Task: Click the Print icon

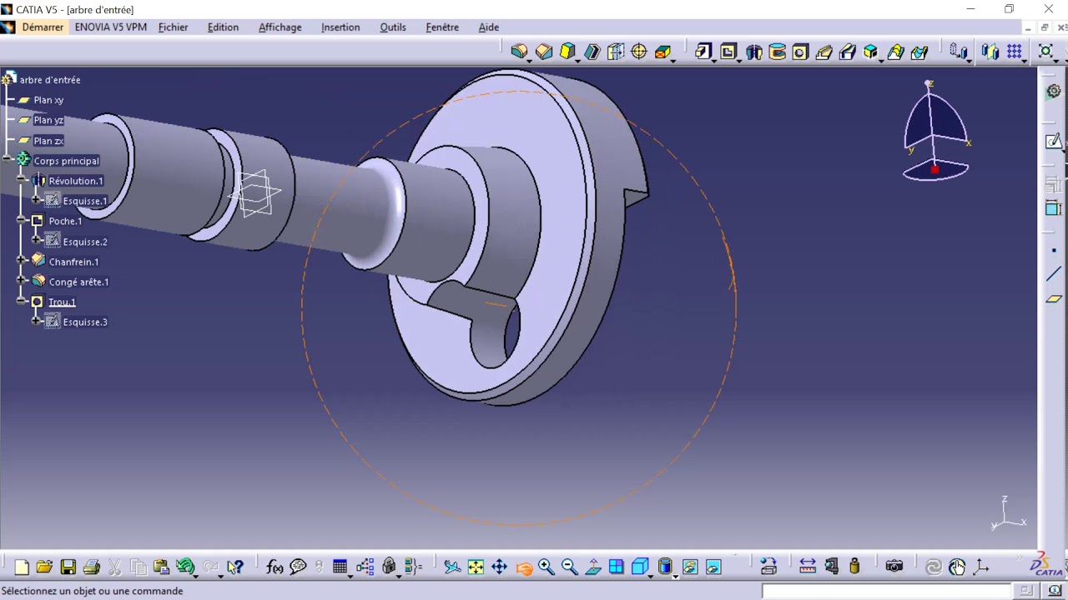Action: tap(92, 567)
